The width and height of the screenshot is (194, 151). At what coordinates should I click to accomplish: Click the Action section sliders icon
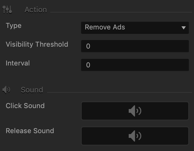click(x=7, y=9)
